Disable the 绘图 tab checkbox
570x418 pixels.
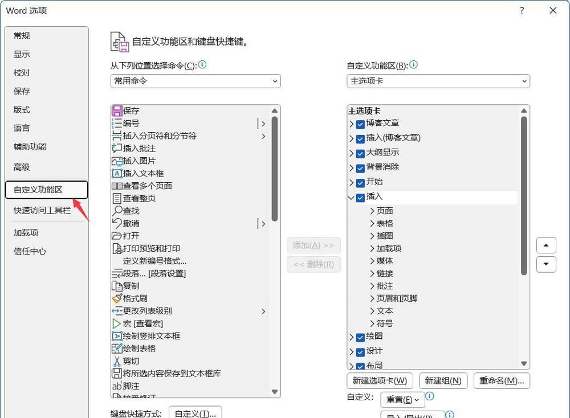click(x=360, y=337)
